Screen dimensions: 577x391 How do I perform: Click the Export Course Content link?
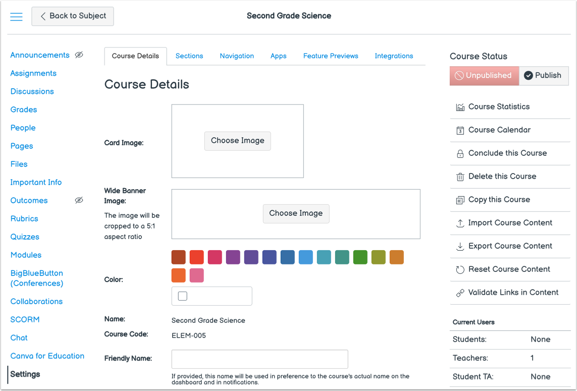(x=510, y=246)
